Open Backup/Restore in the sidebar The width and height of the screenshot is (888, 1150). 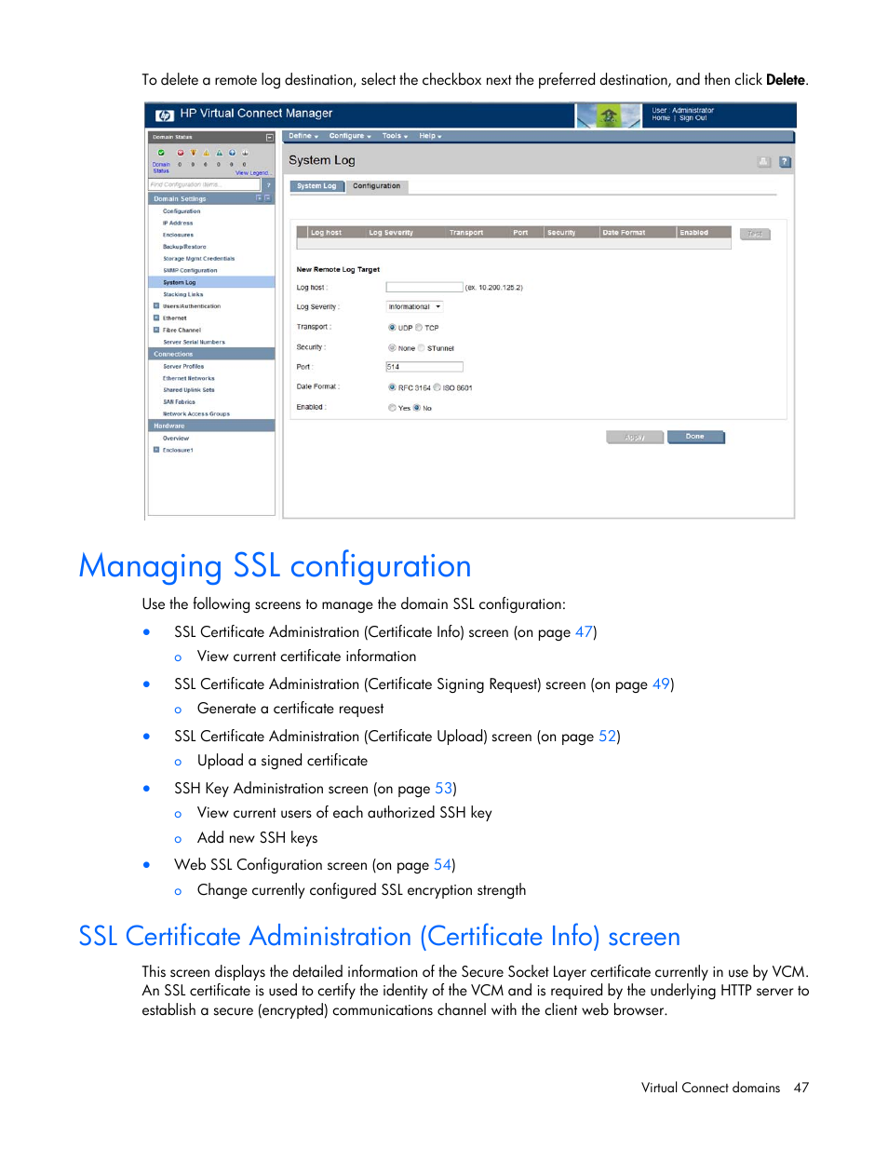[x=184, y=247]
